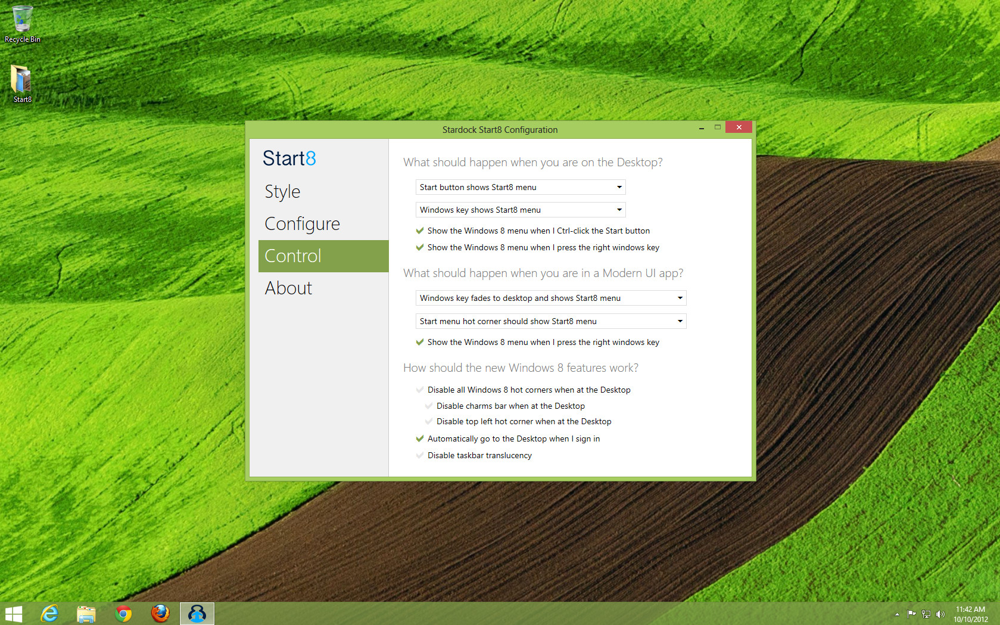Select the Start8 configuration taskbar icon
Viewport: 1000px width, 625px height.
pos(197,614)
